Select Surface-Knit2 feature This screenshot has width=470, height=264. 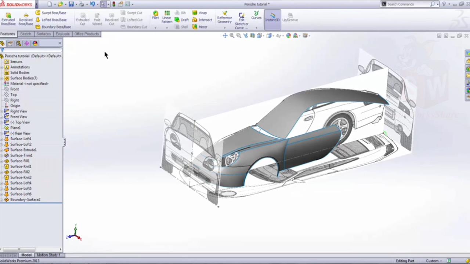click(x=21, y=177)
